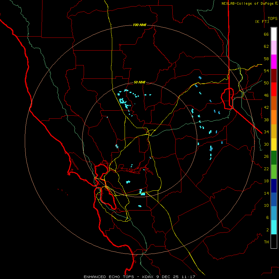Click the light pink 62 kft legend swatch

pyautogui.click(x=274, y=48)
